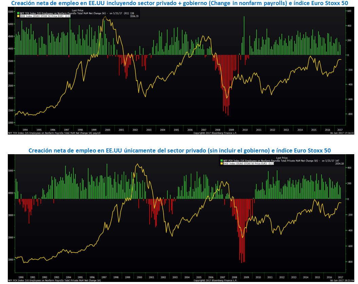
Task: Click the 2009 year label in the NFP PCH chart
Action: pos(246,277)
